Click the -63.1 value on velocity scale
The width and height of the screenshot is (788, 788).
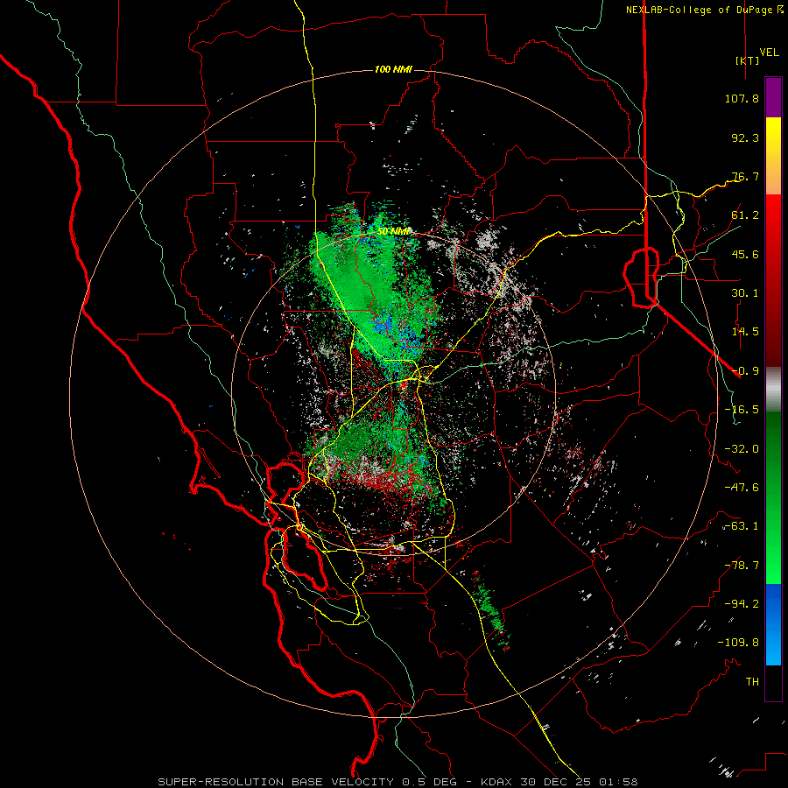(x=742, y=526)
